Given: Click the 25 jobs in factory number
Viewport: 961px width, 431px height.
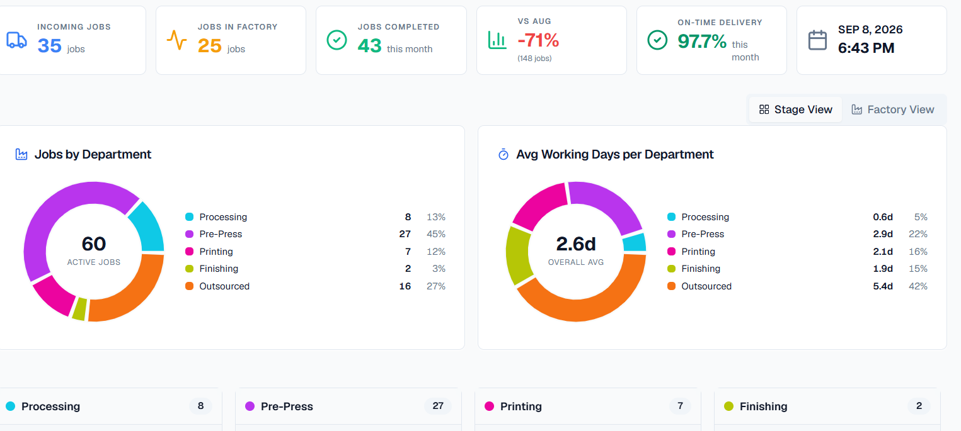Looking at the screenshot, I should click(210, 46).
